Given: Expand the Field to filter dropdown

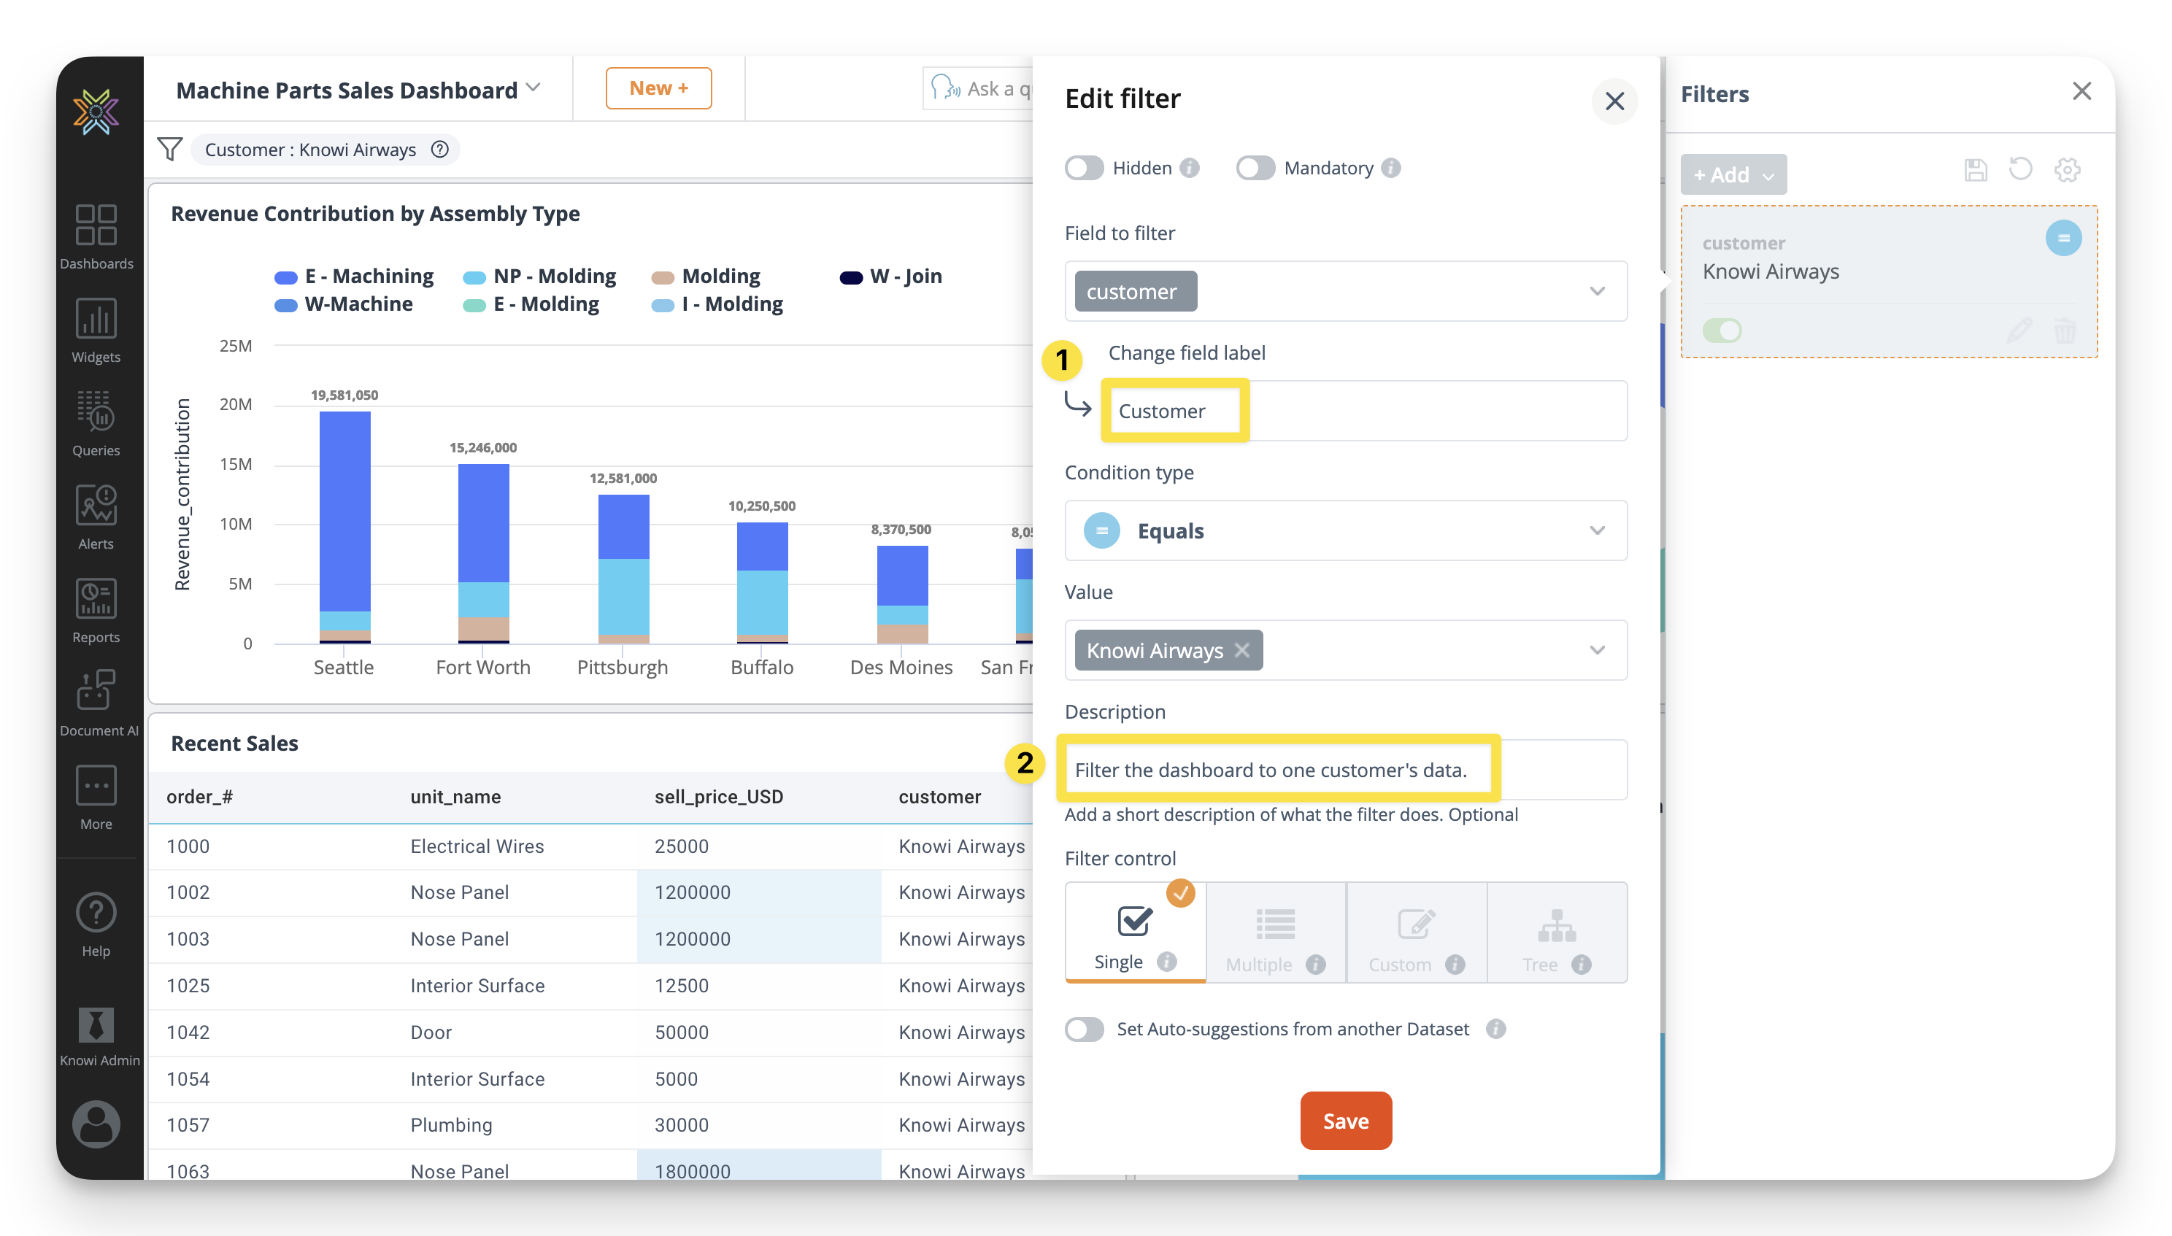Looking at the screenshot, I should (1596, 291).
